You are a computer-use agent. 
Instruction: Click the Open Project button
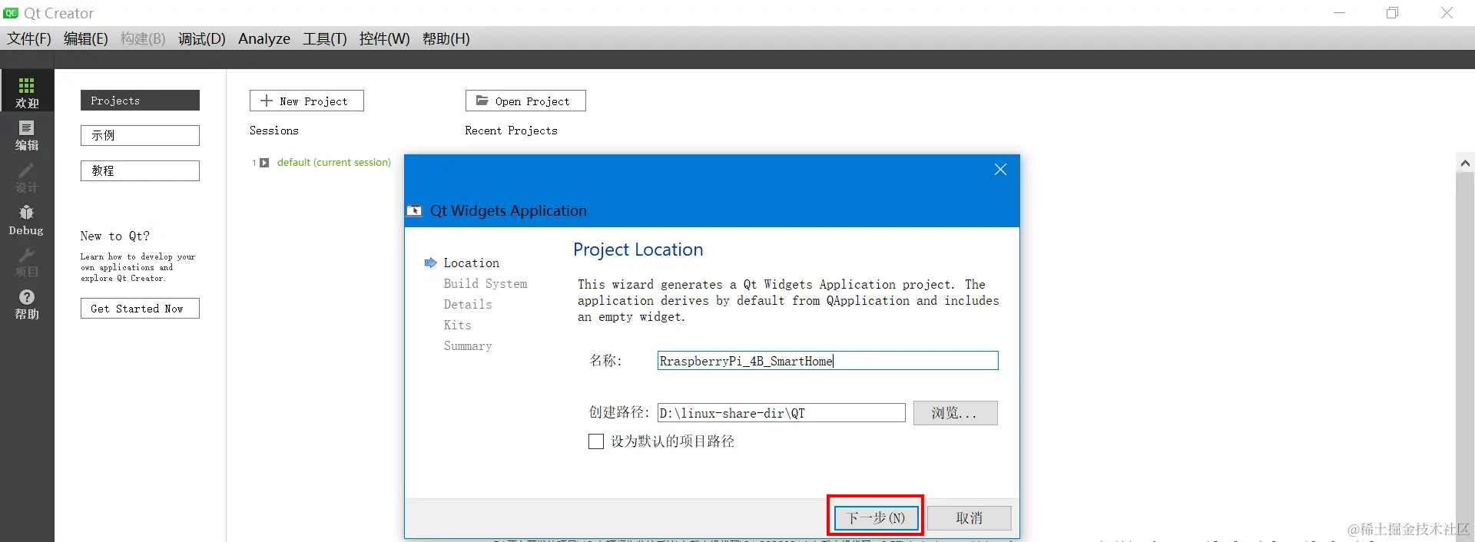pos(525,101)
